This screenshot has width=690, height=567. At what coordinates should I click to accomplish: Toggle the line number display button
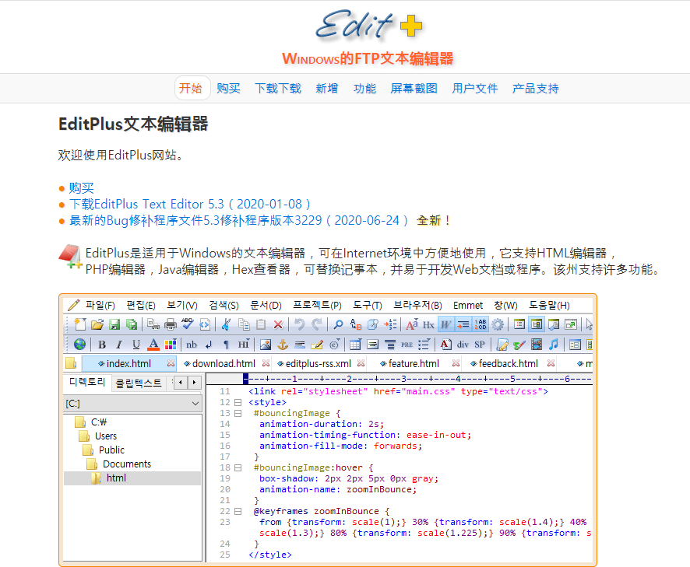[480, 324]
